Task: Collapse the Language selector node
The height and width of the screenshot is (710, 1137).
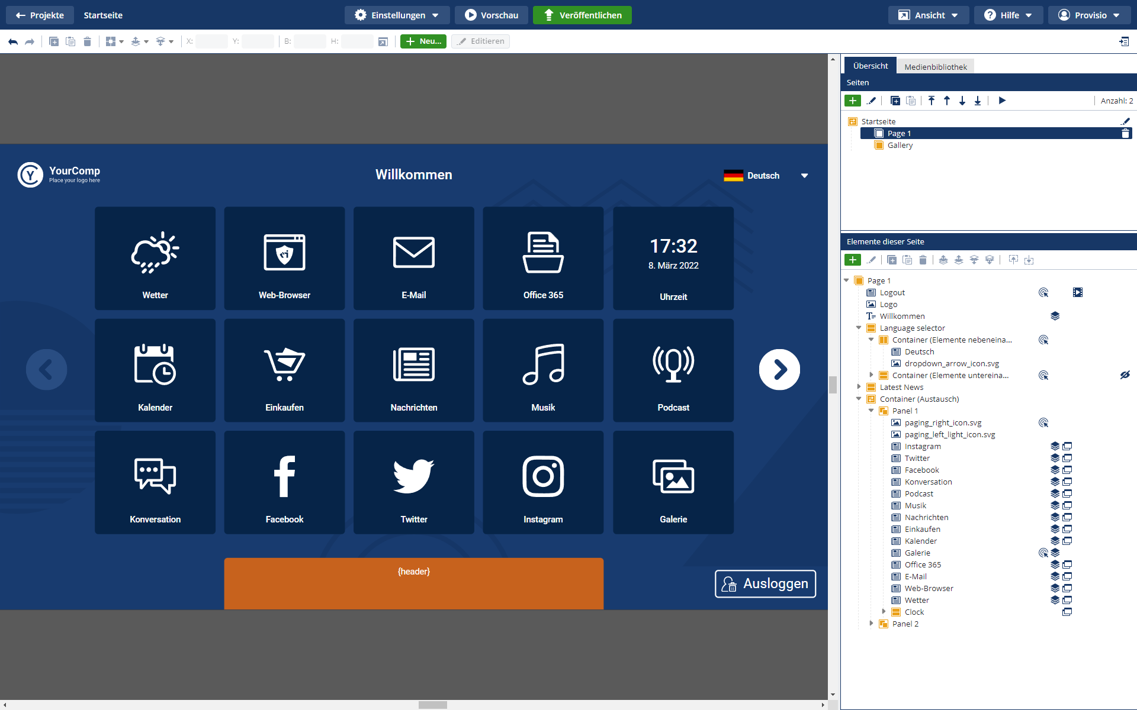Action: (859, 328)
